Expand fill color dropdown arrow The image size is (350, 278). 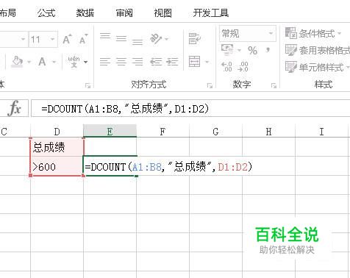point(29,62)
